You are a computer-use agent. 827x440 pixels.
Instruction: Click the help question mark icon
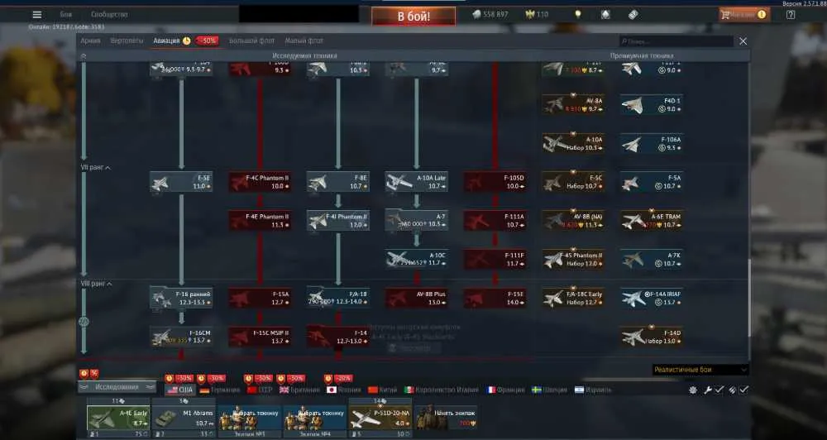point(790,15)
